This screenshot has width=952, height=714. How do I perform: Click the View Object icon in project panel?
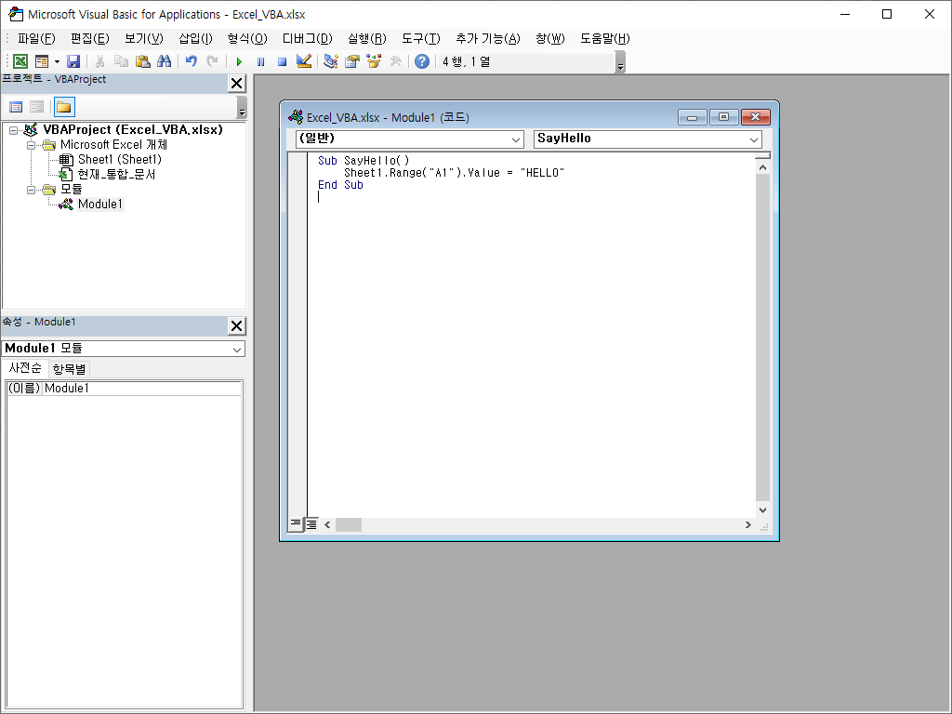click(x=37, y=107)
